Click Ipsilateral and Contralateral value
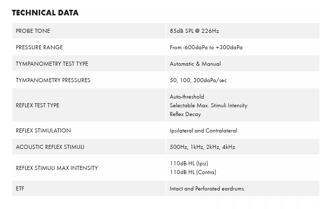332x209 pixels. pos(203,130)
